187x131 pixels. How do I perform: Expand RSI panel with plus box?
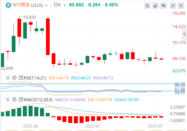[x=21, y=78]
